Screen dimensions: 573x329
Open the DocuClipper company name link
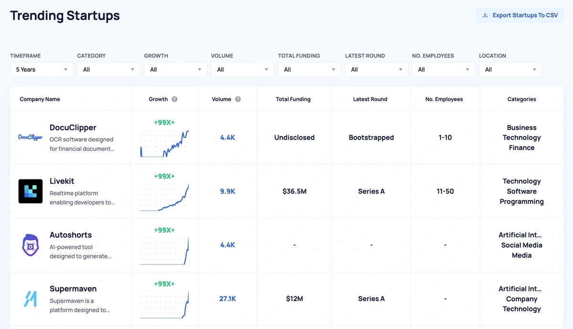click(x=73, y=127)
